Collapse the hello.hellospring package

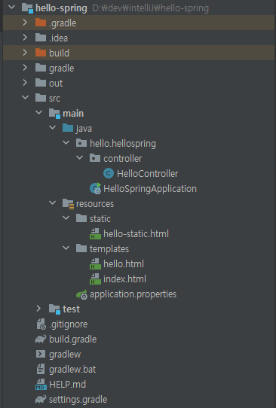pyautogui.click(x=66, y=143)
